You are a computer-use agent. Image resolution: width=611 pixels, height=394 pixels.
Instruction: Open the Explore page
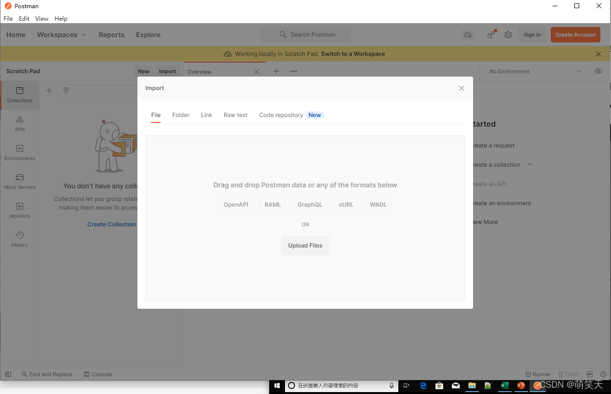(x=148, y=35)
